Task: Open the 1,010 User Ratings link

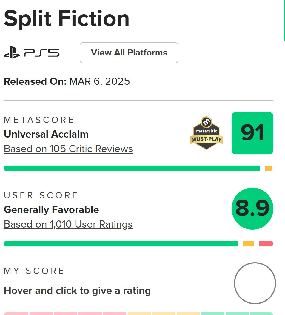Action: (x=68, y=224)
